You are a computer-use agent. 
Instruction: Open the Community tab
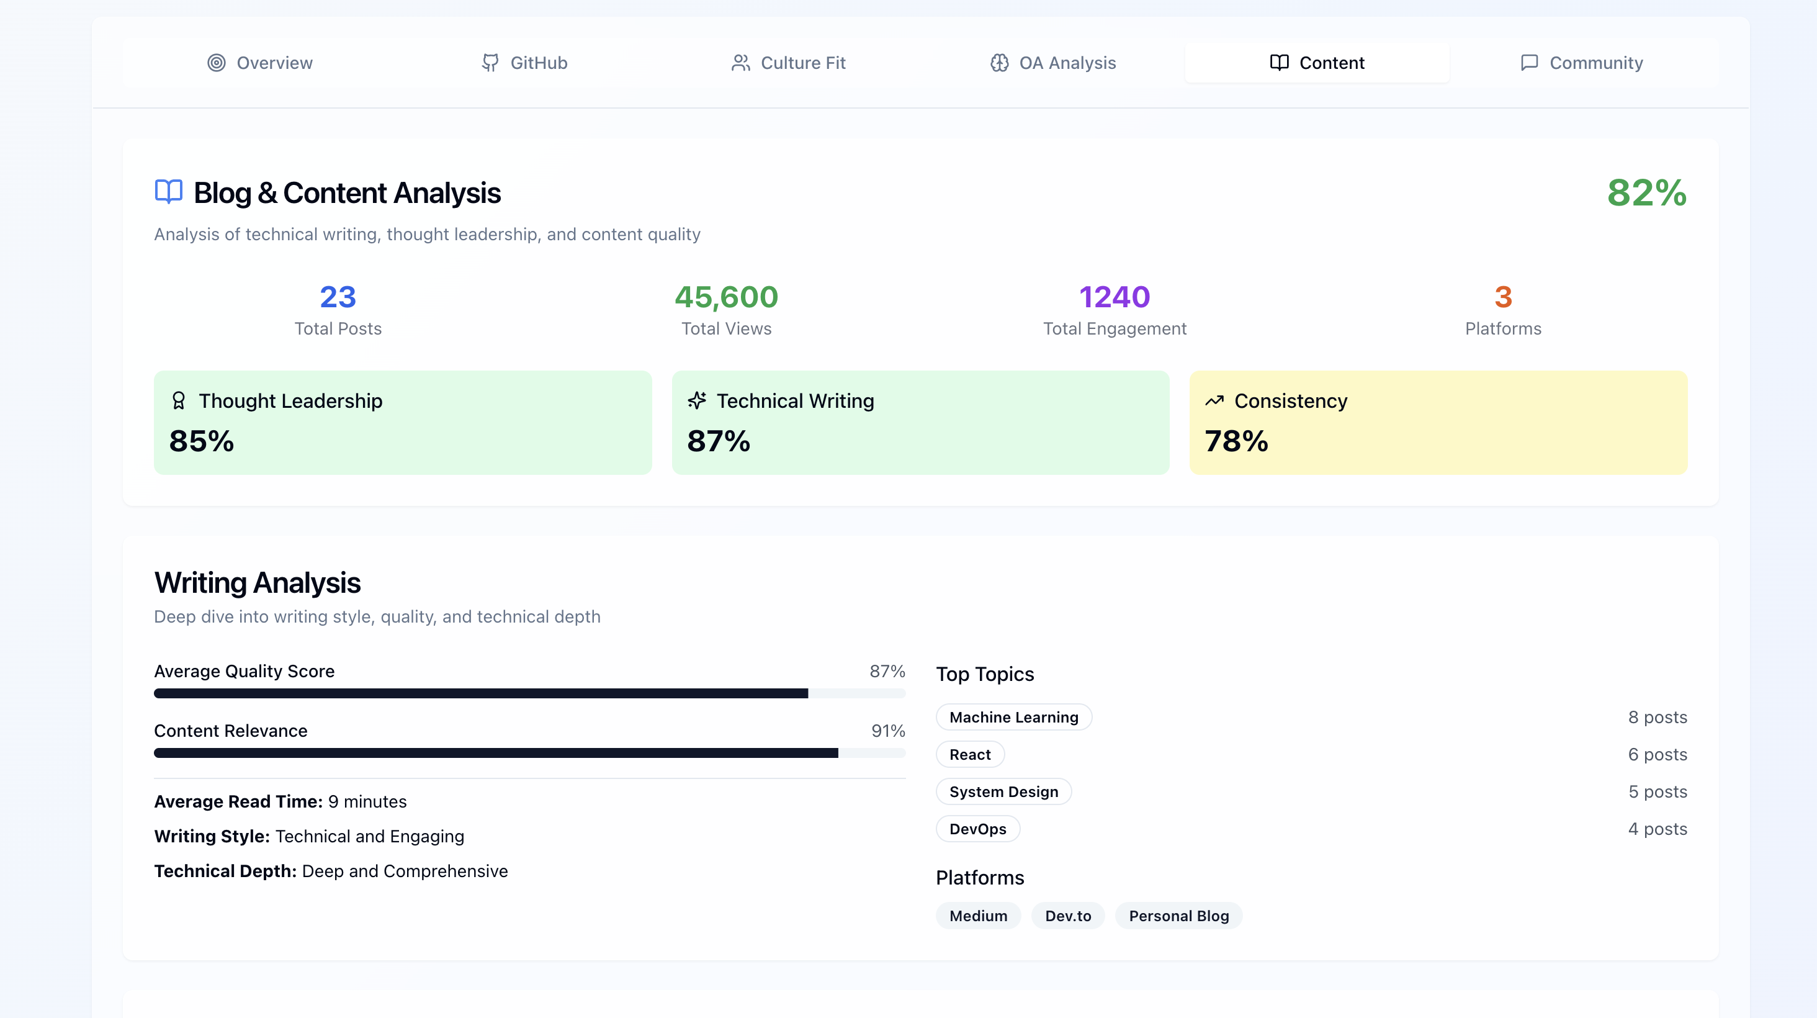click(x=1581, y=63)
